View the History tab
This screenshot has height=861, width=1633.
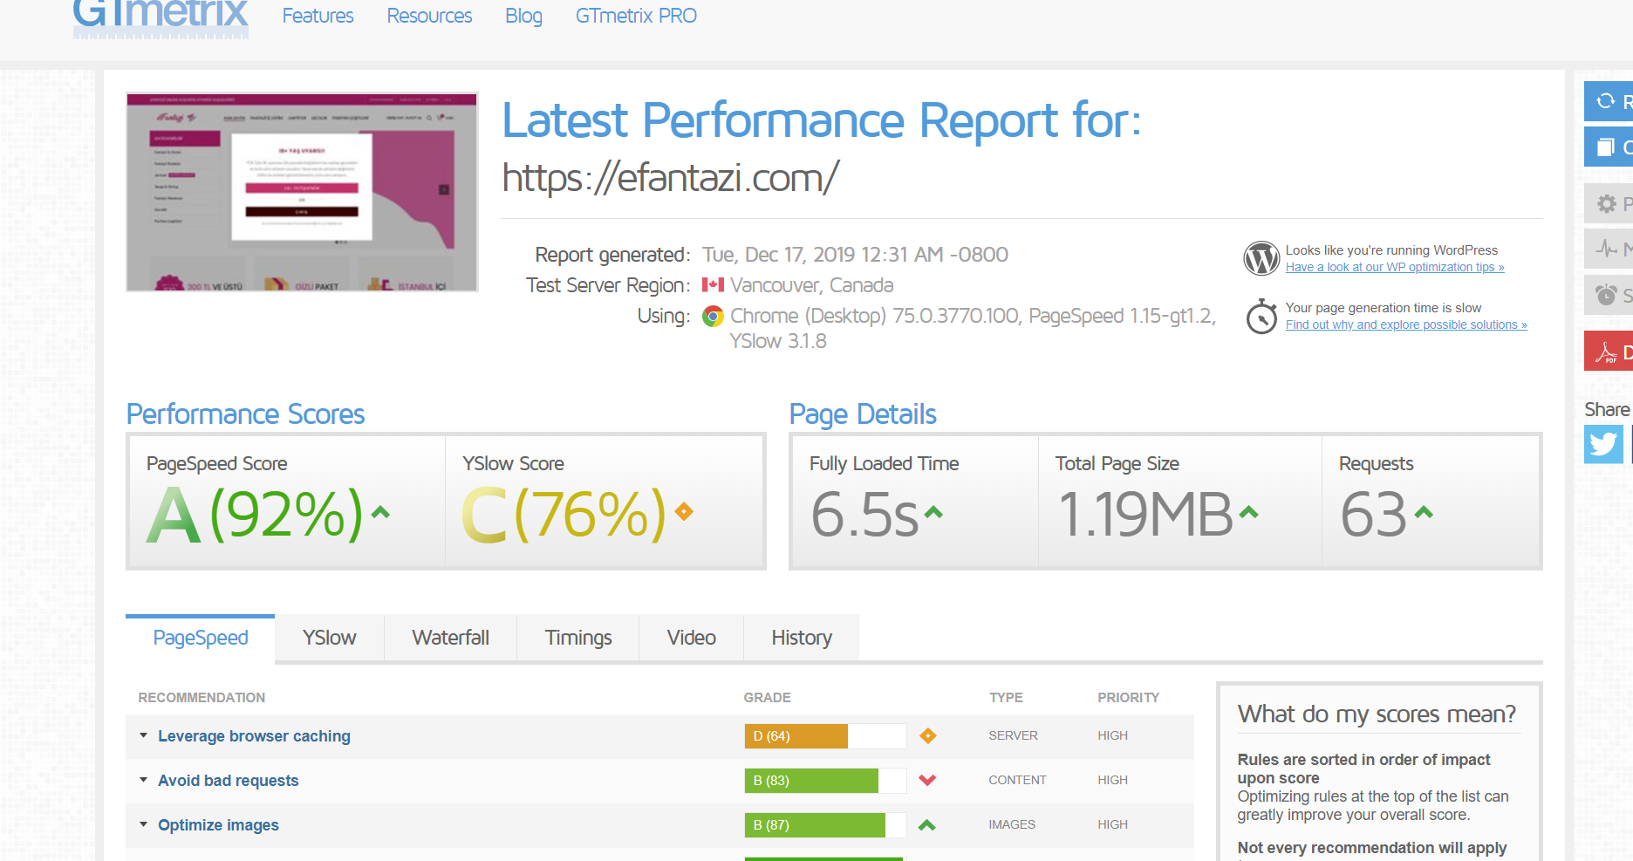[802, 639]
